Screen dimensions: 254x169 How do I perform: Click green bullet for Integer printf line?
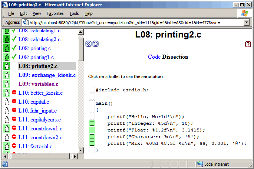tap(92, 123)
